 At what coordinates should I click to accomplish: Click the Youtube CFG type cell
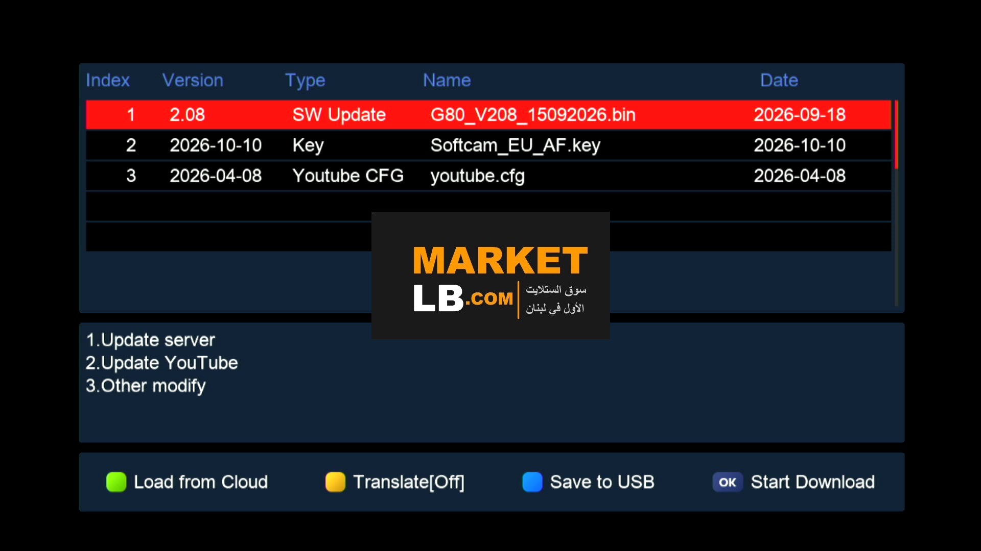pos(348,176)
